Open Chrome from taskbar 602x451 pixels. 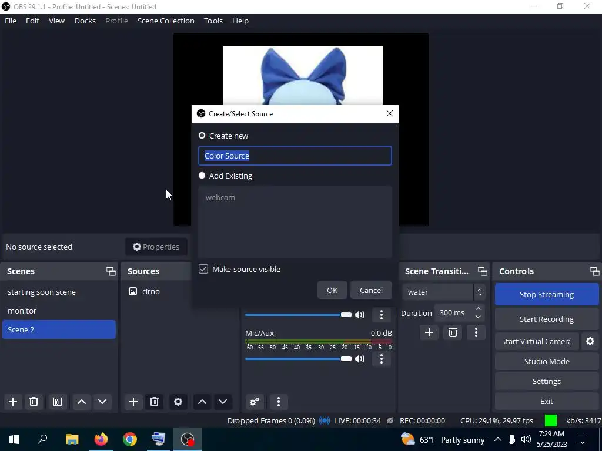(x=130, y=439)
